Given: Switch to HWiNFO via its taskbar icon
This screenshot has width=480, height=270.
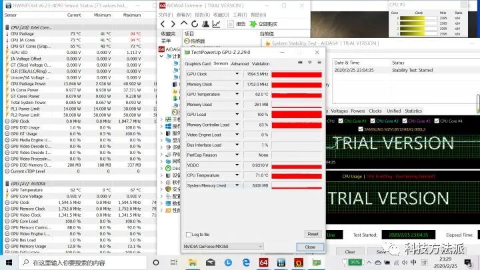Looking at the screenshot, I should [281, 263].
